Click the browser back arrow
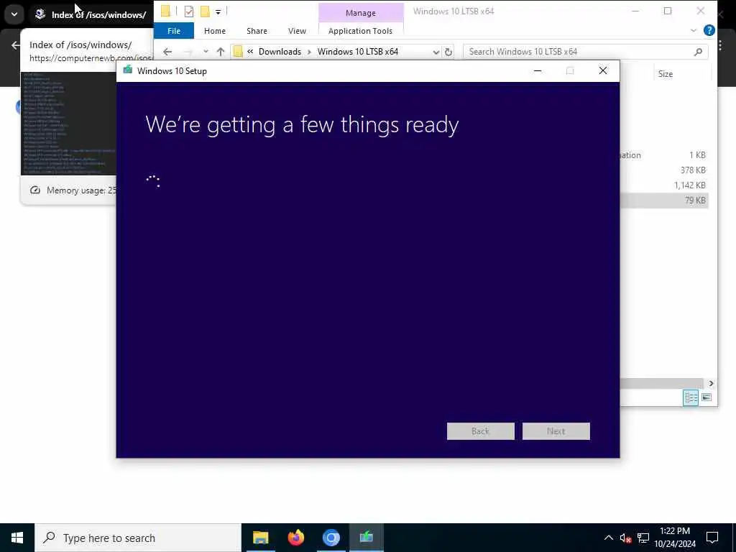This screenshot has height=552, width=736. coord(16,45)
